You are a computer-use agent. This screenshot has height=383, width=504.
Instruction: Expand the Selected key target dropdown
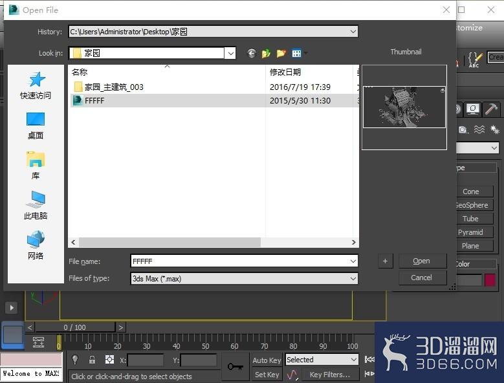coord(354,360)
